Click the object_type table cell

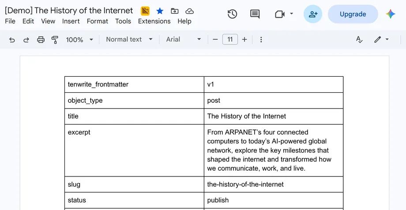click(135, 101)
